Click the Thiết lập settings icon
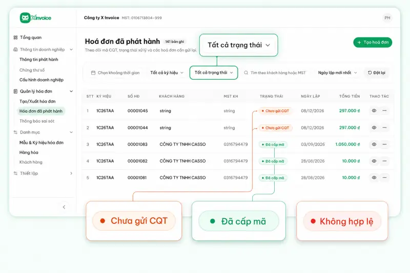Viewport: 410px width, 273px height. [15, 173]
